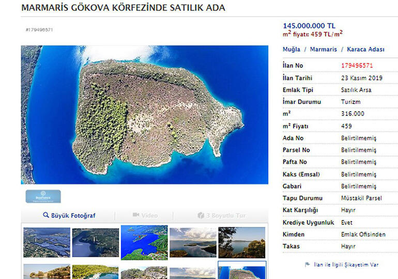Viewport: 398px width, 279px height.
Task: Select the bright blue map thumbnail
Action: (x=144, y=242)
